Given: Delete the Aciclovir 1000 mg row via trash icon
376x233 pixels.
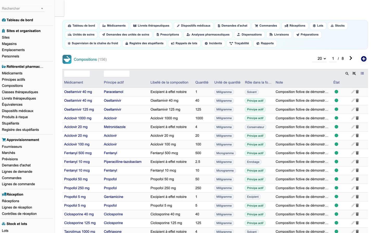Looking at the screenshot, I should [357, 118].
